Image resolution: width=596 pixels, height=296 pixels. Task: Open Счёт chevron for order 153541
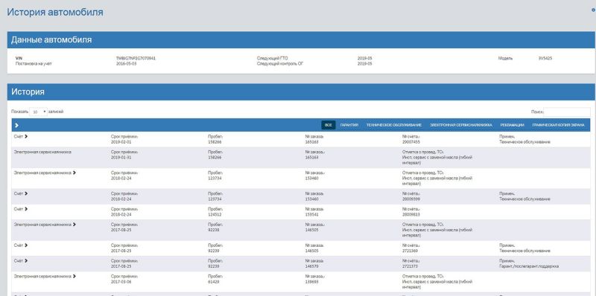click(26, 209)
